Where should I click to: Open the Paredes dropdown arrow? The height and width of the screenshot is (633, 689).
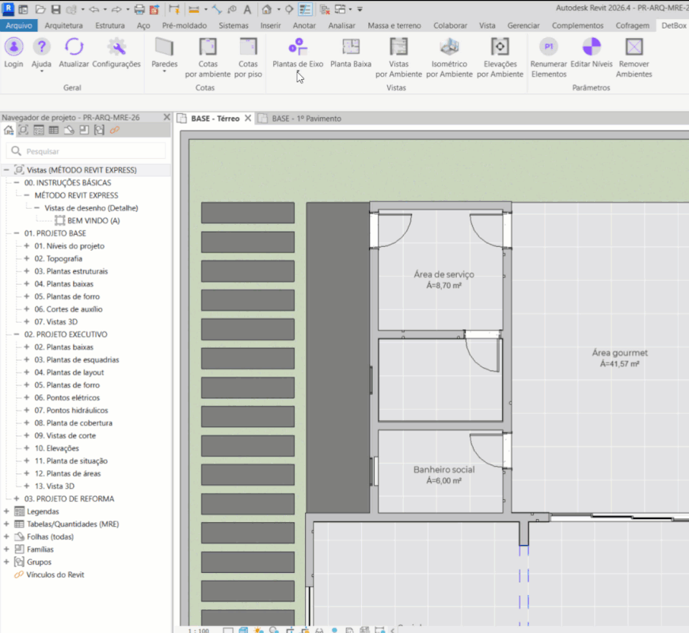point(165,71)
